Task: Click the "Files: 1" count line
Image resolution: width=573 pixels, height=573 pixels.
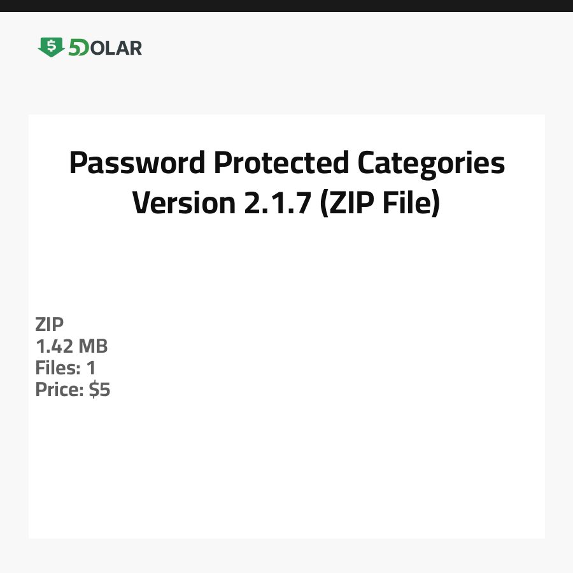Action: pos(66,368)
